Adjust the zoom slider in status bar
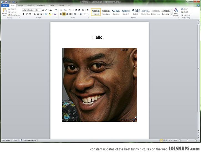Viewport: 201px width, 154px height. coord(187,140)
